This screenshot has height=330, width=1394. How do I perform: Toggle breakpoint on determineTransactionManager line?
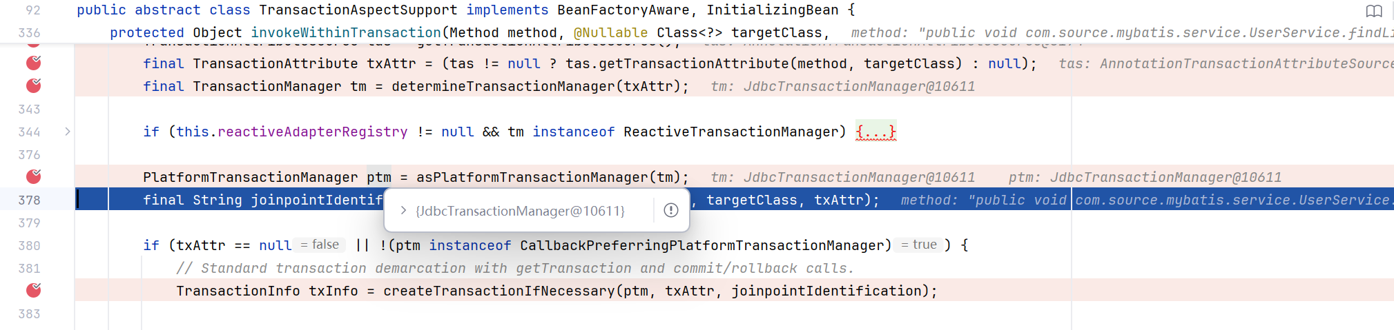tap(33, 86)
